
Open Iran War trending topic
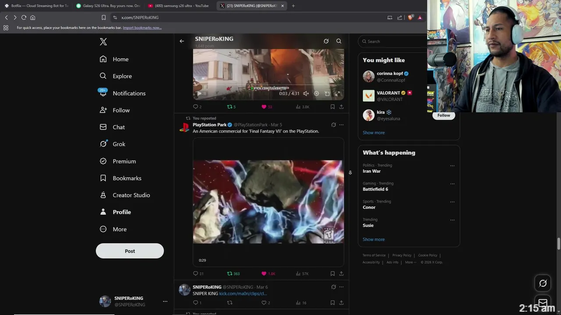(x=372, y=171)
